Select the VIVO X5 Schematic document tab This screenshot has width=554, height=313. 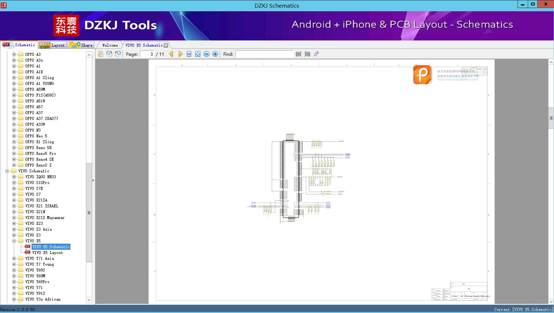coord(144,45)
